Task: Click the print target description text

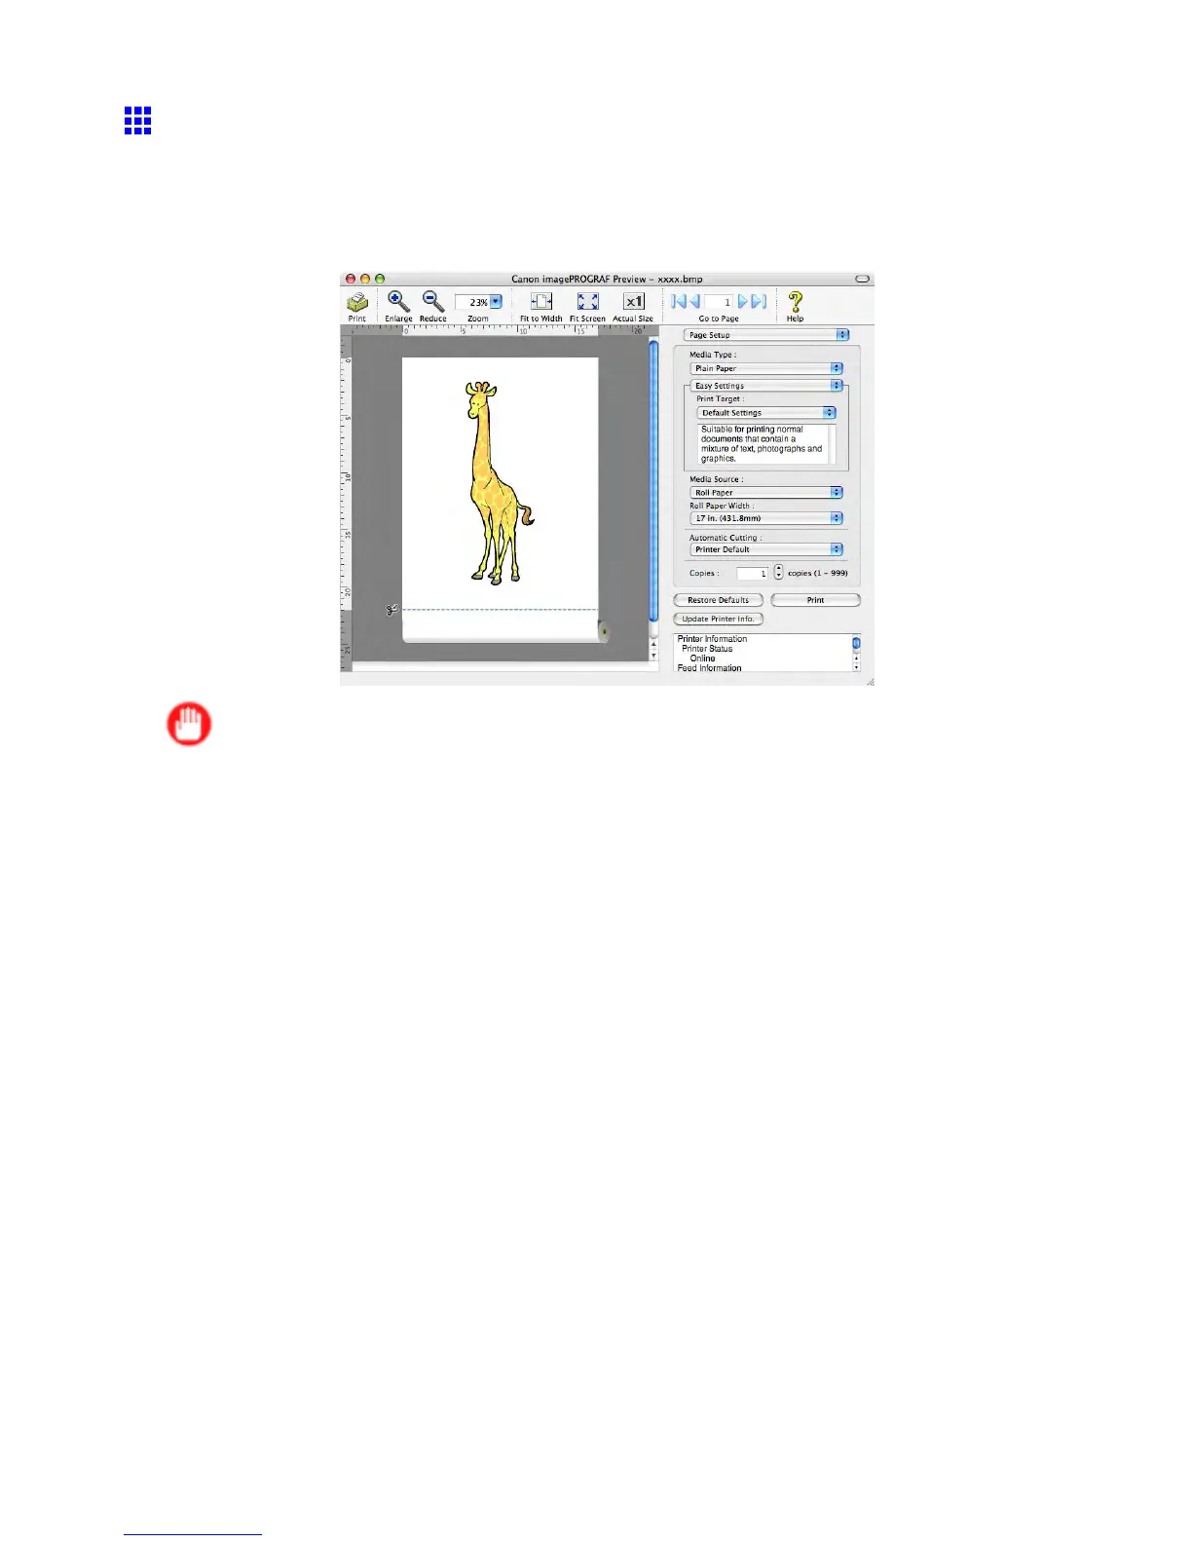Action: 763,444
